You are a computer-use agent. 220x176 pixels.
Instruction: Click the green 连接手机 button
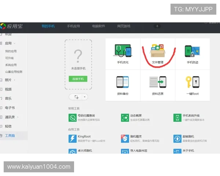(x=78, y=79)
